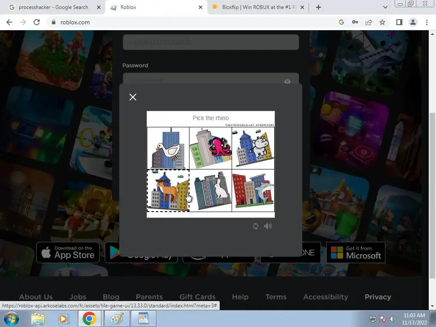The height and width of the screenshot is (327, 436).
Task: Pick the deer tile
Action: (x=168, y=191)
